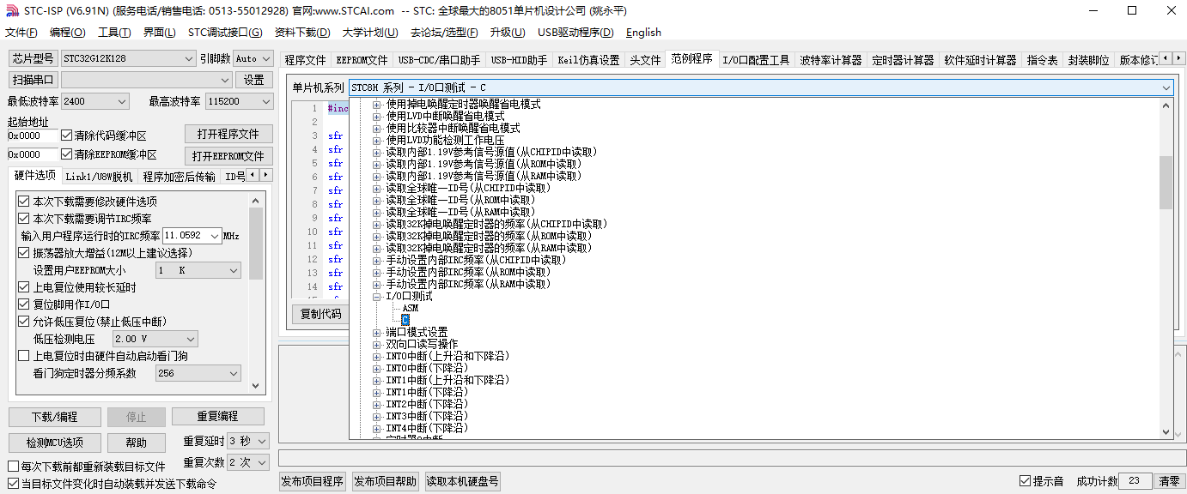Switch to the USB-CDC/串口助手 tab
This screenshot has width=1187, height=494.
pos(439,60)
